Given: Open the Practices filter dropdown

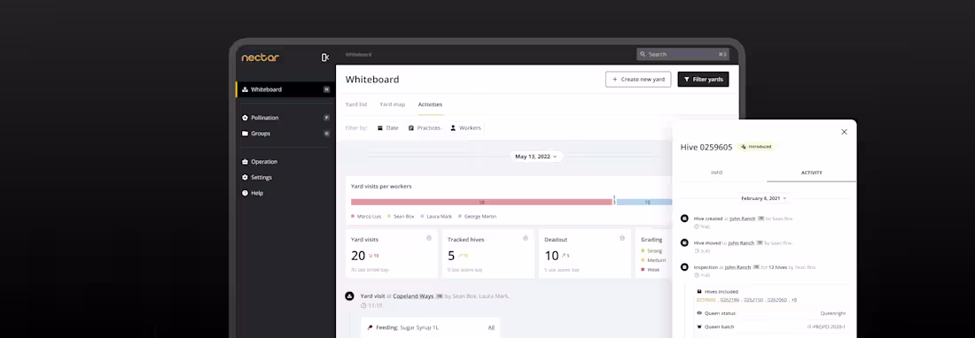Looking at the screenshot, I should pyautogui.click(x=424, y=127).
